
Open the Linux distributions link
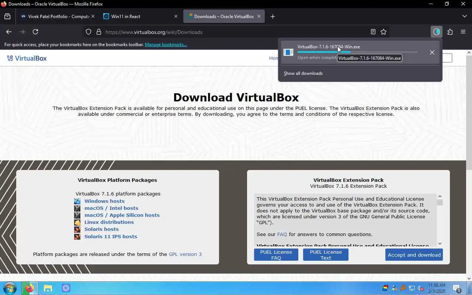coord(109,222)
